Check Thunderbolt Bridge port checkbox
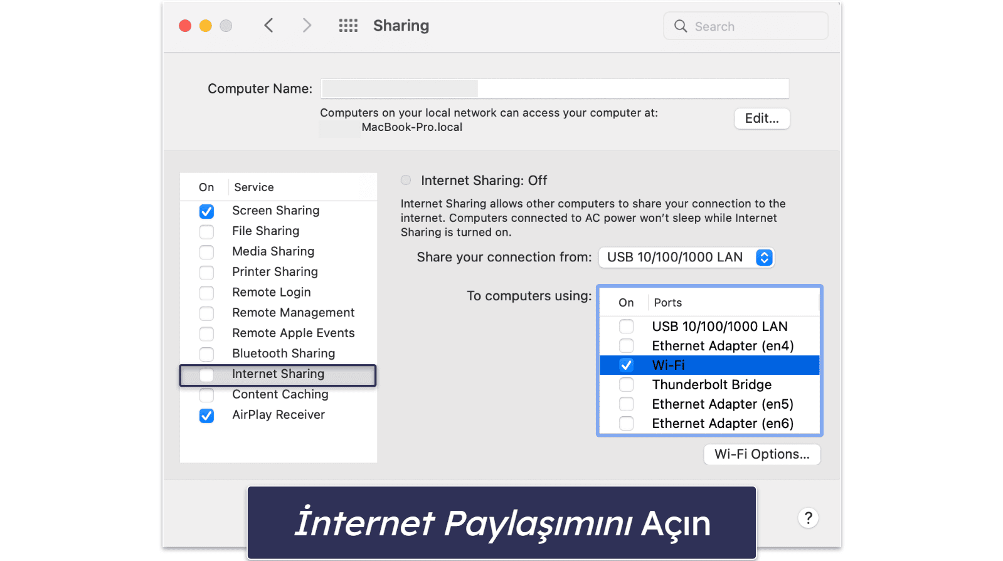This screenshot has height=561, width=1003. 626,385
